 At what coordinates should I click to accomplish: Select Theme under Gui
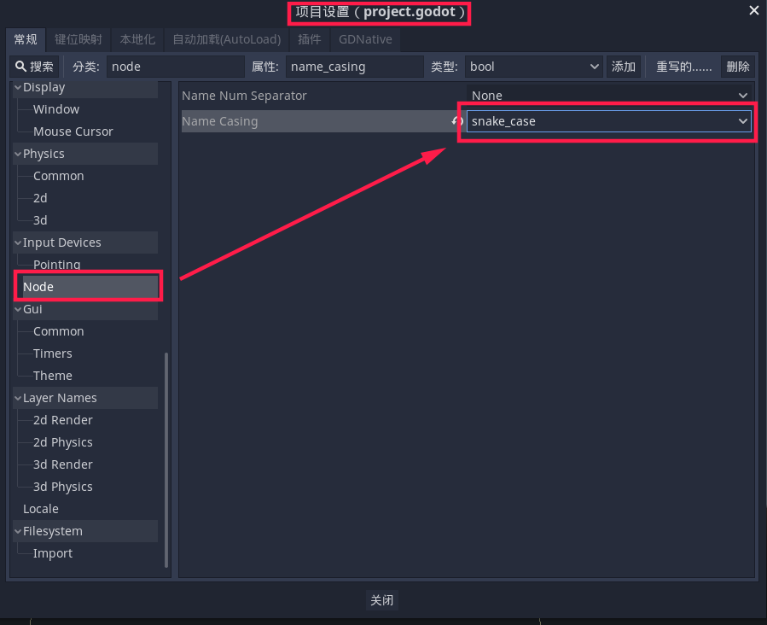pyautogui.click(x=52, y=376)
